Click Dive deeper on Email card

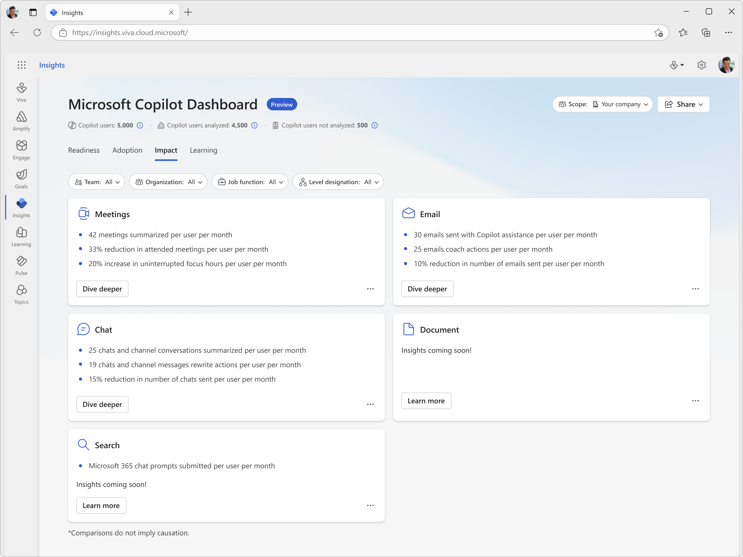(x=427, y=289)
